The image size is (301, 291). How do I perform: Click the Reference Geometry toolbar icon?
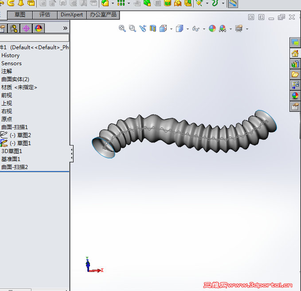click(199, 3)
